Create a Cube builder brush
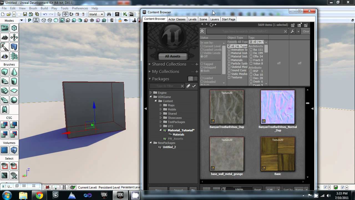The height and width of the screenshot is (200, 355). tap(5, 72)
